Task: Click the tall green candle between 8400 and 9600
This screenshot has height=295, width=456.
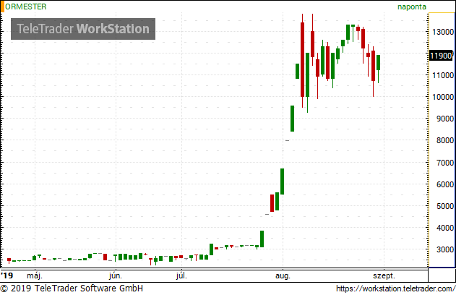Action: [x=292, y=119]
